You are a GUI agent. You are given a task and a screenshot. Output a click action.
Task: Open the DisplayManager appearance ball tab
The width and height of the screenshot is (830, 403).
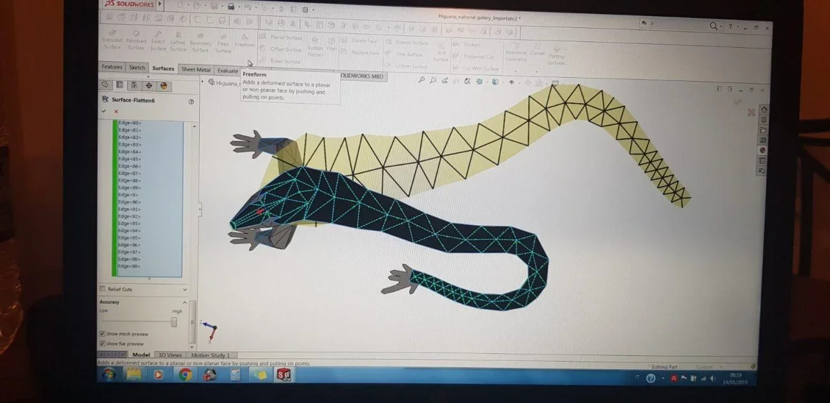coord(163,85)
